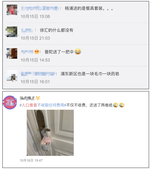Click the crown badge next to username
Viewport: 152px width, 169px height.
coord(37,51)
